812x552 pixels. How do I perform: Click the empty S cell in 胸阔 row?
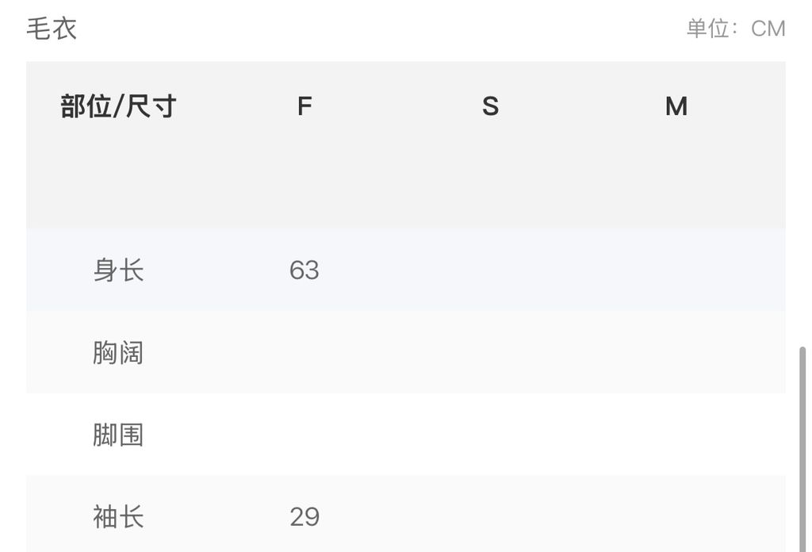coord(490,353)
